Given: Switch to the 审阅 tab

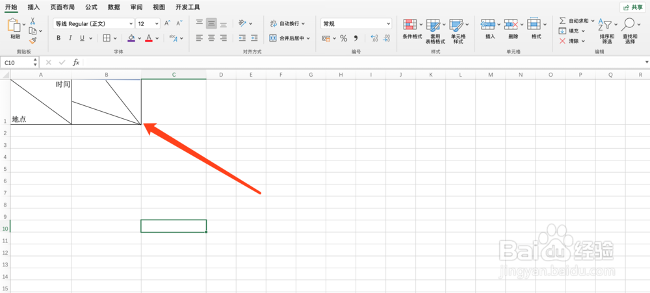Looking at the screenshot, I should pos(136,7).
